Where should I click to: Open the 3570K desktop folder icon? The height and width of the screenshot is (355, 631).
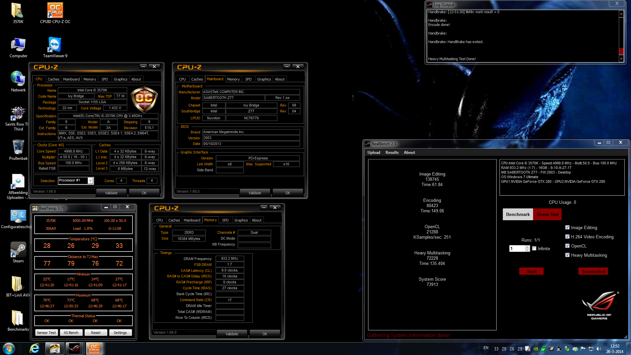(18, 13)
